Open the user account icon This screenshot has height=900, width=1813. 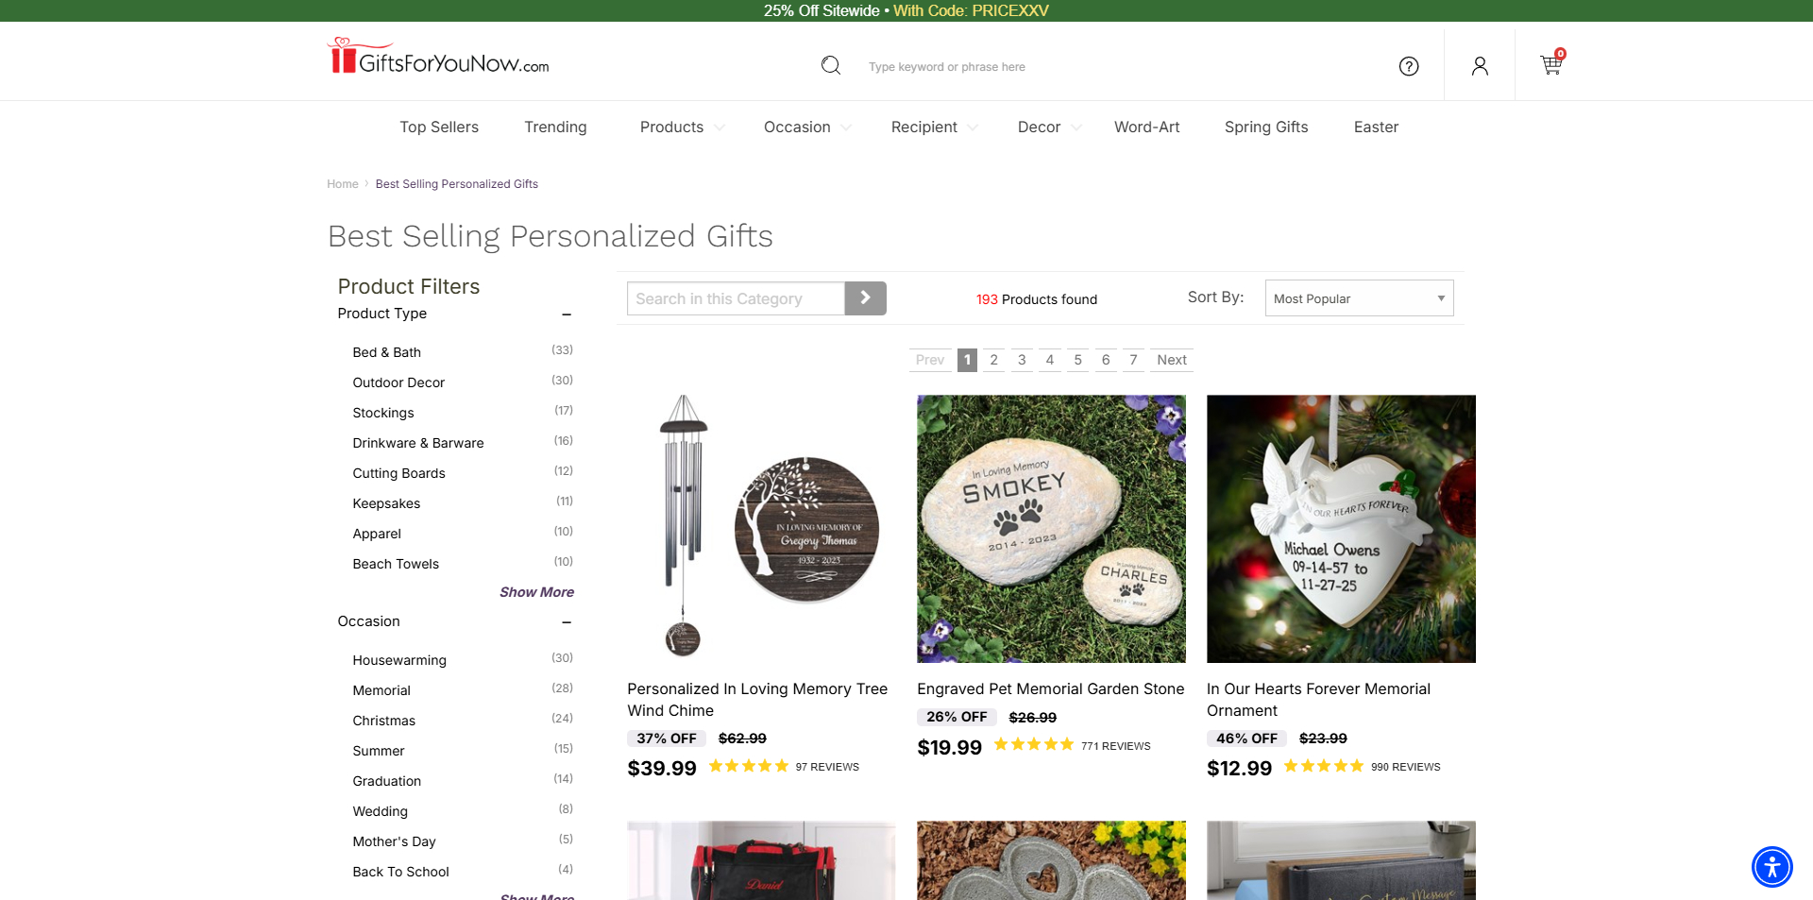(x=1480, y=66)
